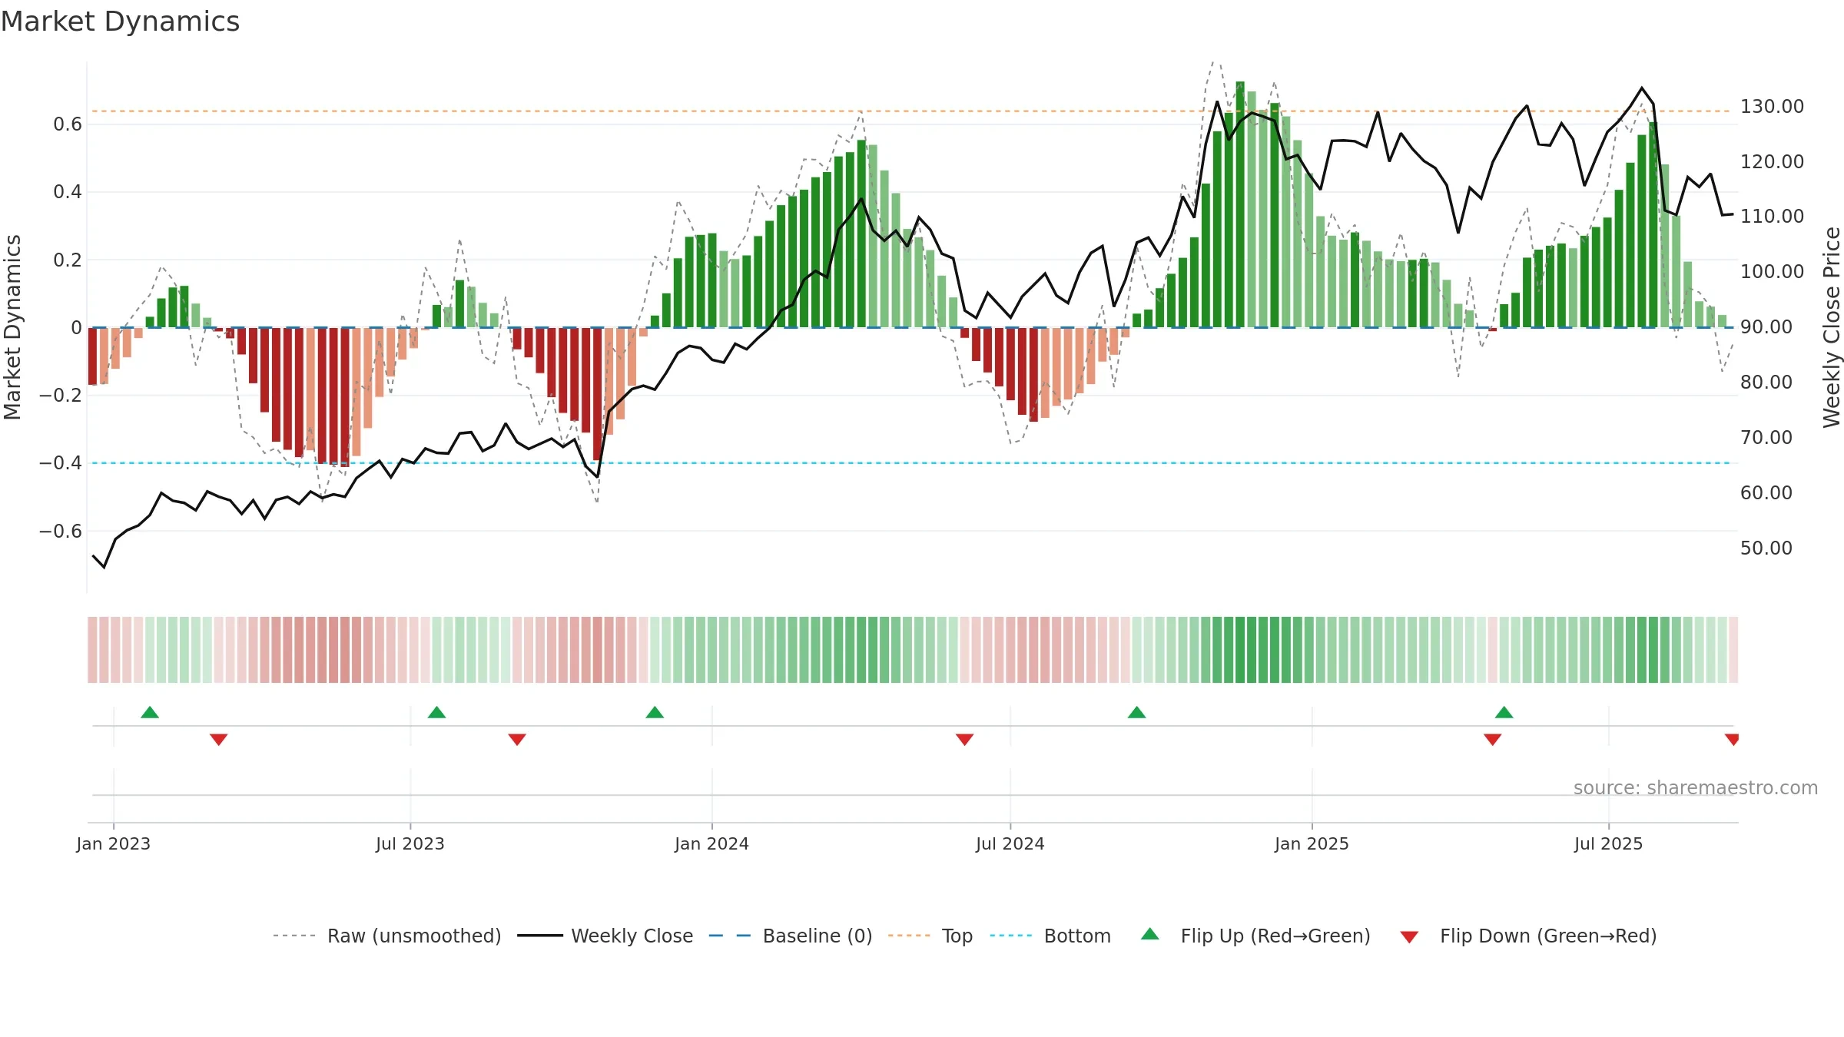Click the Raw (unsmoothed) legend entry
The width and height of the screenshot is (1844, 1037).
(387, 936)
